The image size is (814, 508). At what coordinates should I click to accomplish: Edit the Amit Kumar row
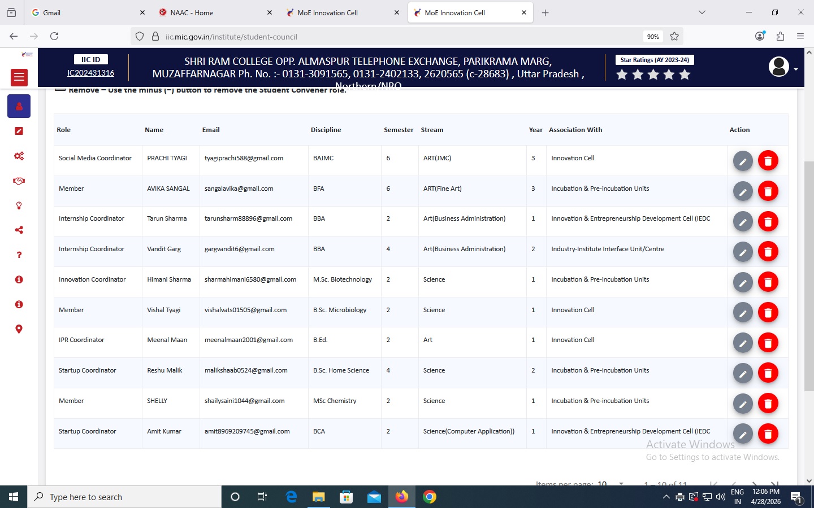(743, 434)
